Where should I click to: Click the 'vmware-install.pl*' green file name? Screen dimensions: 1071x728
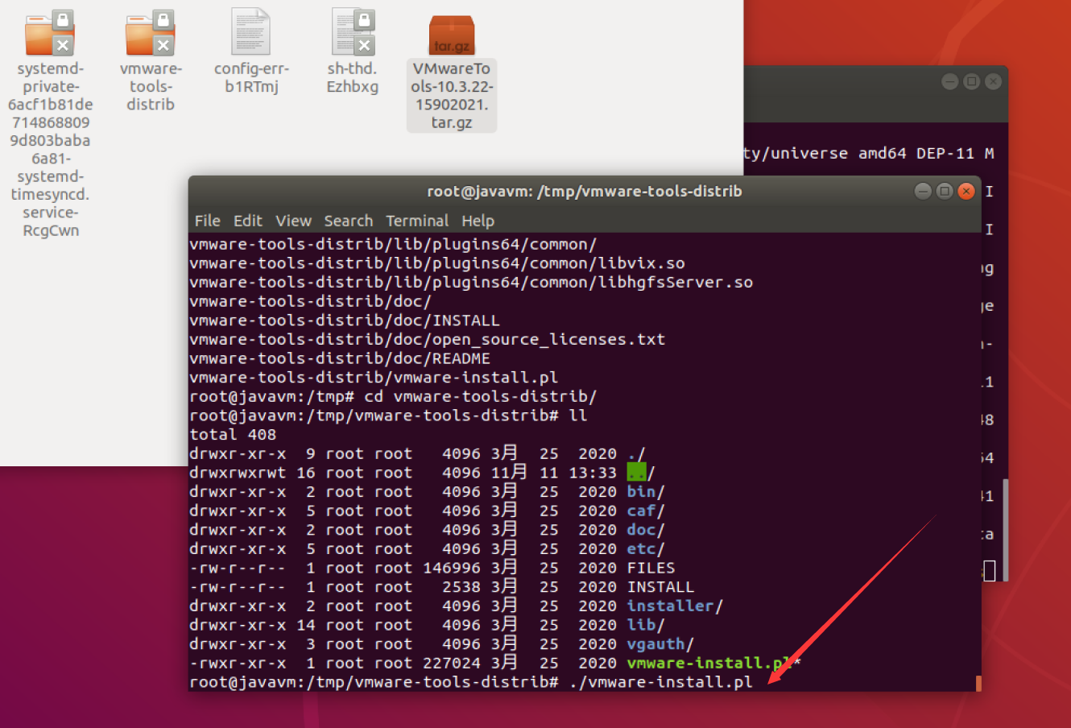point(713,663)
